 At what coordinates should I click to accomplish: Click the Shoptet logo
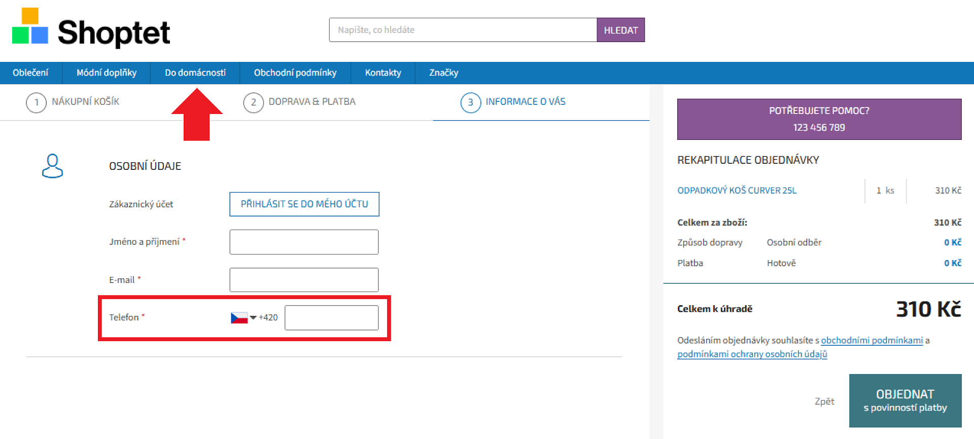click(91, 29)
